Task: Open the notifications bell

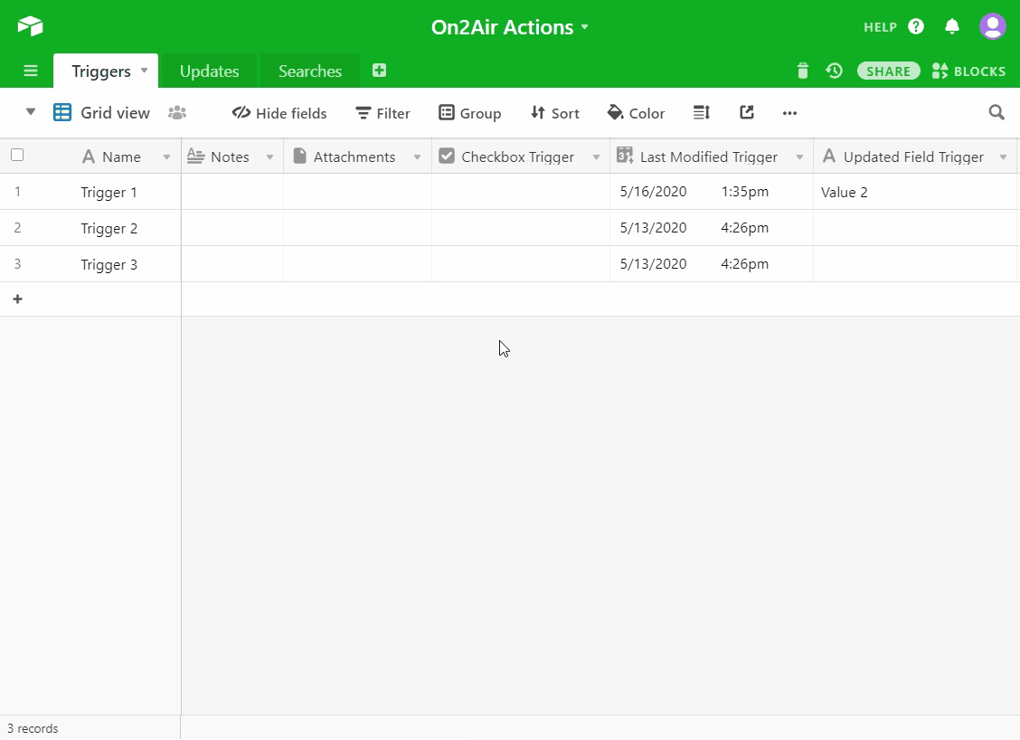Action: pyautogui.click(x=951, y=26)
